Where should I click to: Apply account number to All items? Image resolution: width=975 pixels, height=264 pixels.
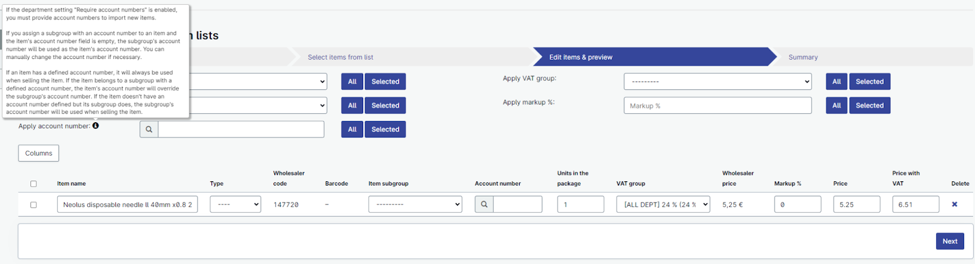click(x=352, y=130)
